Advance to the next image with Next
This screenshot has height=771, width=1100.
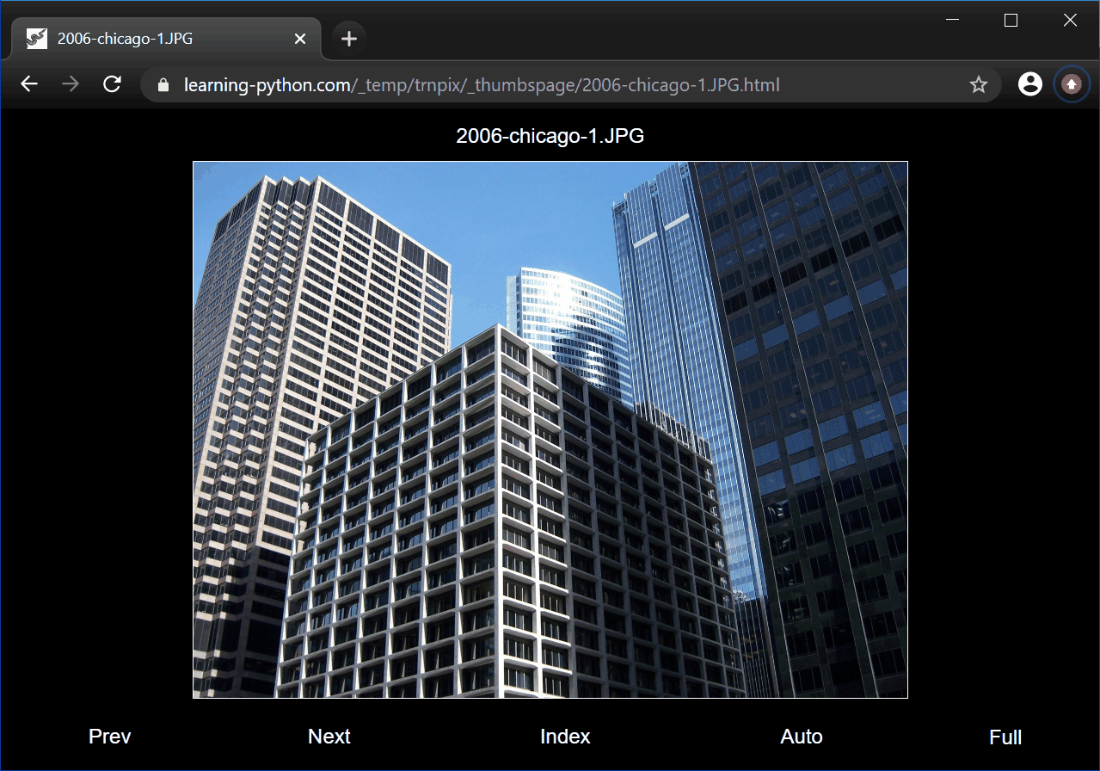(329, 737)
